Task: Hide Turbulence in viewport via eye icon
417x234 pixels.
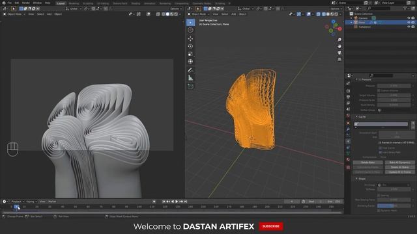Action: coord(409,27)
